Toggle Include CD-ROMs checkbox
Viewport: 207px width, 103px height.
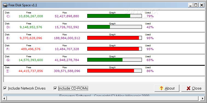(x=55, y=88)
